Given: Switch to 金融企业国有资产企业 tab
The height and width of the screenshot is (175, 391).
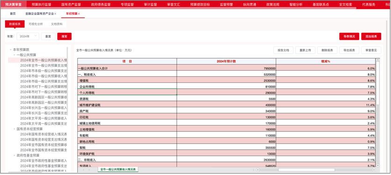Looking at the screenshot, I should click(x=39, y=14).
